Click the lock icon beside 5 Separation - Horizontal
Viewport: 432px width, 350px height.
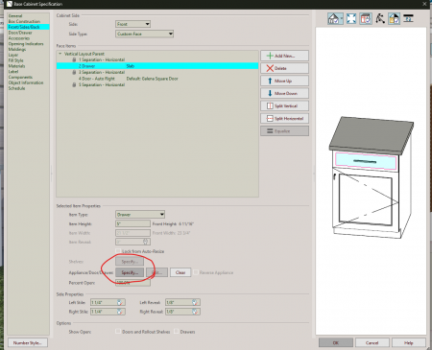coord(74,84)
